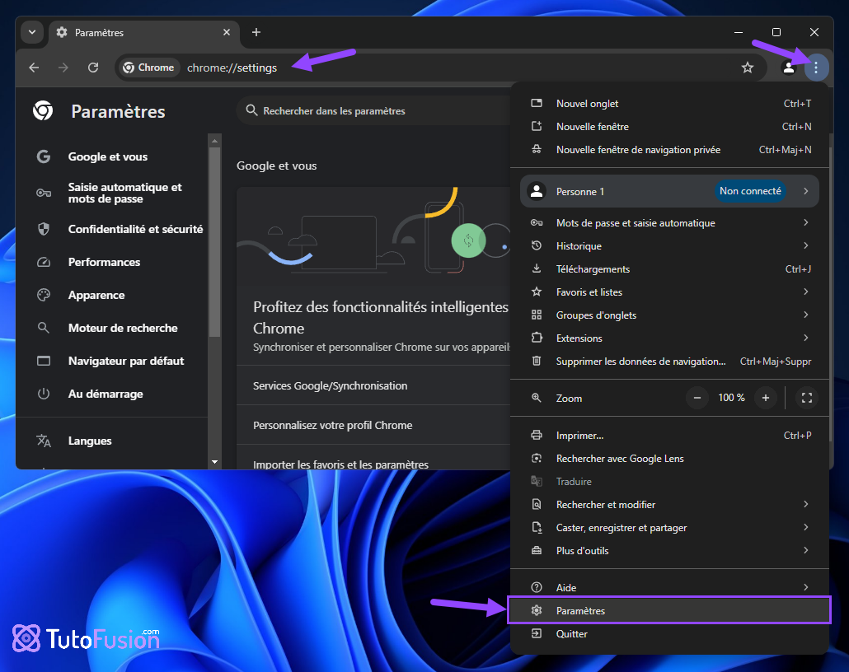Click the translate icon beside Langues

44,441
